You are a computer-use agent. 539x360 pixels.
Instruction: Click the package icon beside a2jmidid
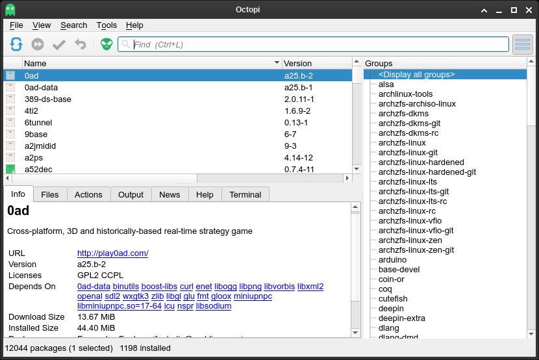tap(10, 146)
